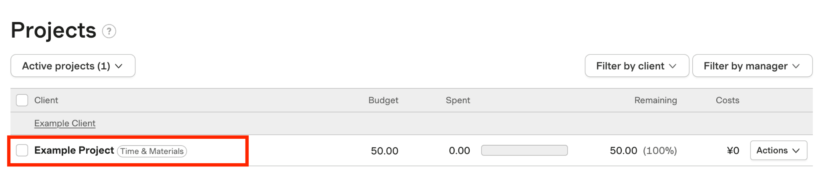Click the Costs column header
The height and width of the screenshot is (184, 820).
[x=727, y=100]
